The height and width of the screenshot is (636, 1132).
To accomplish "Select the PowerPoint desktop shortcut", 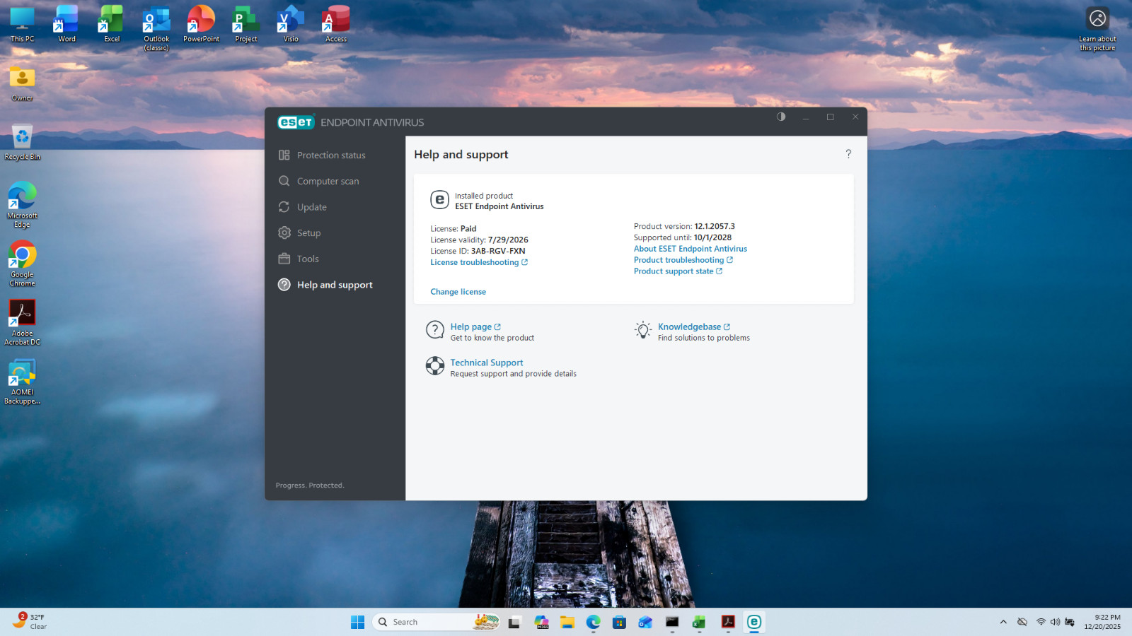I will 201,25.
